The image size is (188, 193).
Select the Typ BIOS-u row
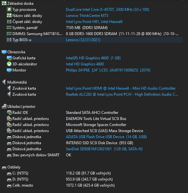pos(94,40)
